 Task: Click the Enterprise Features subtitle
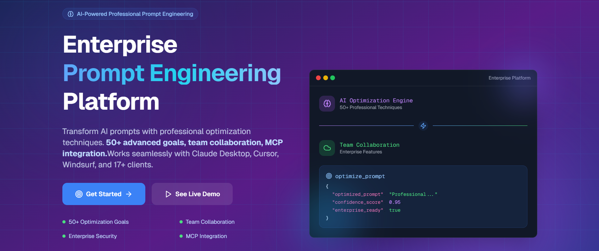coord(361,152)
